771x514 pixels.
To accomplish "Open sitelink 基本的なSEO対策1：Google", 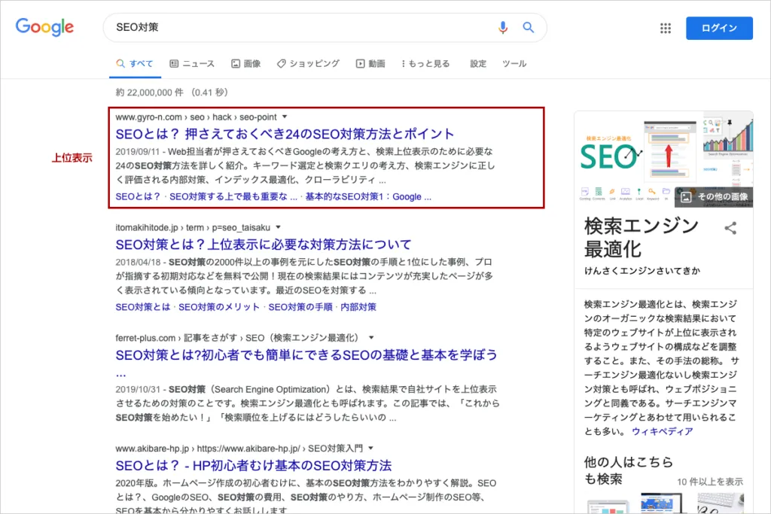I will click(x=368, y=196).
